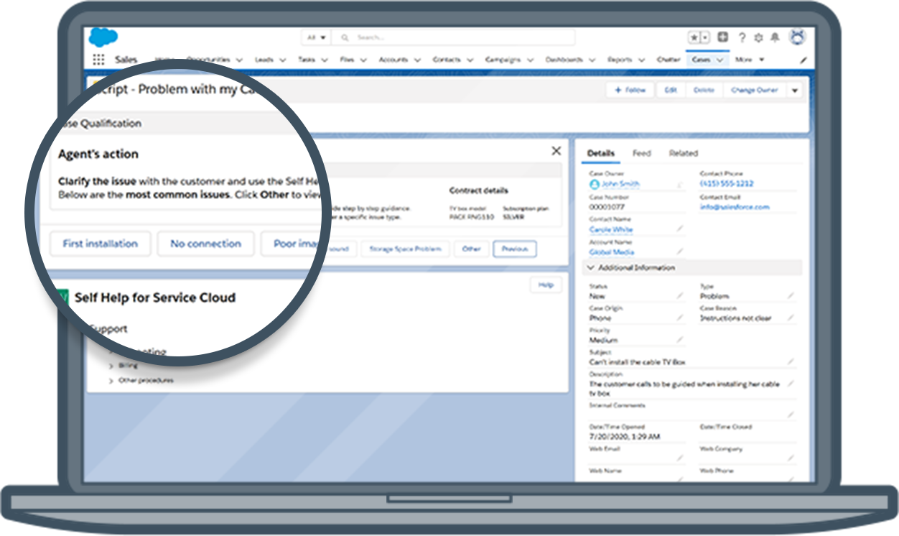The height and width of the screenshot is (536, 899).
Task: Edit the Status field pencil icon
Action: [680, 296]
